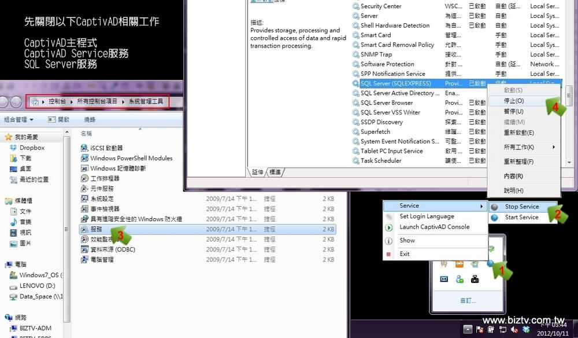
Task: Click the Dropbox icon in system tray
Action: tap(525, 329)
